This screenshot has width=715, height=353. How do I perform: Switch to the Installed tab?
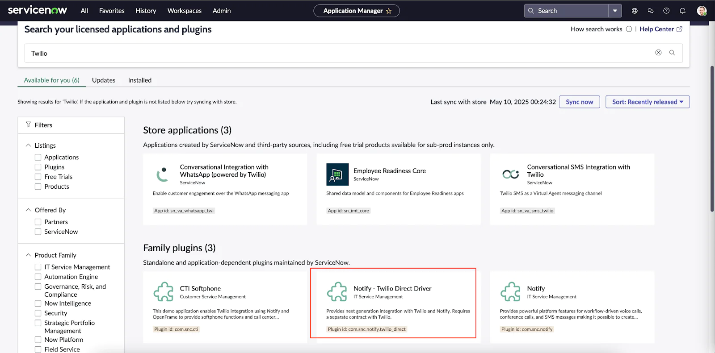tap(140, 80)
